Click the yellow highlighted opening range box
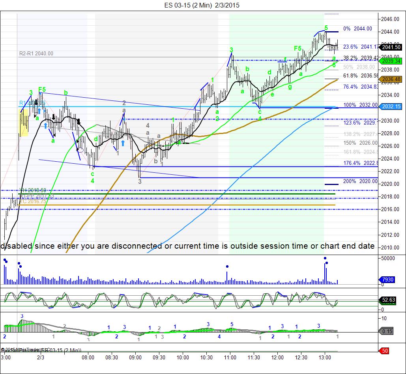Screen dimensions: 406x374 coord(24,123)
